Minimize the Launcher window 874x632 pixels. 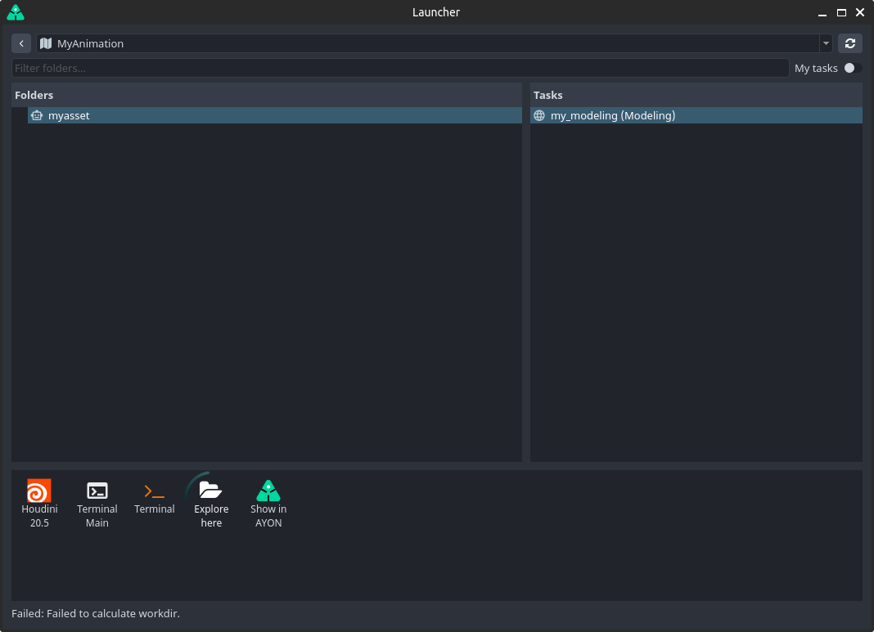click(x=822, y=12)
